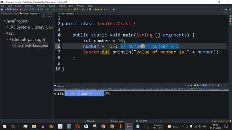Screen dimensions: 232x130
Task: Open the Navigate menu
Action: coord(41,6)
